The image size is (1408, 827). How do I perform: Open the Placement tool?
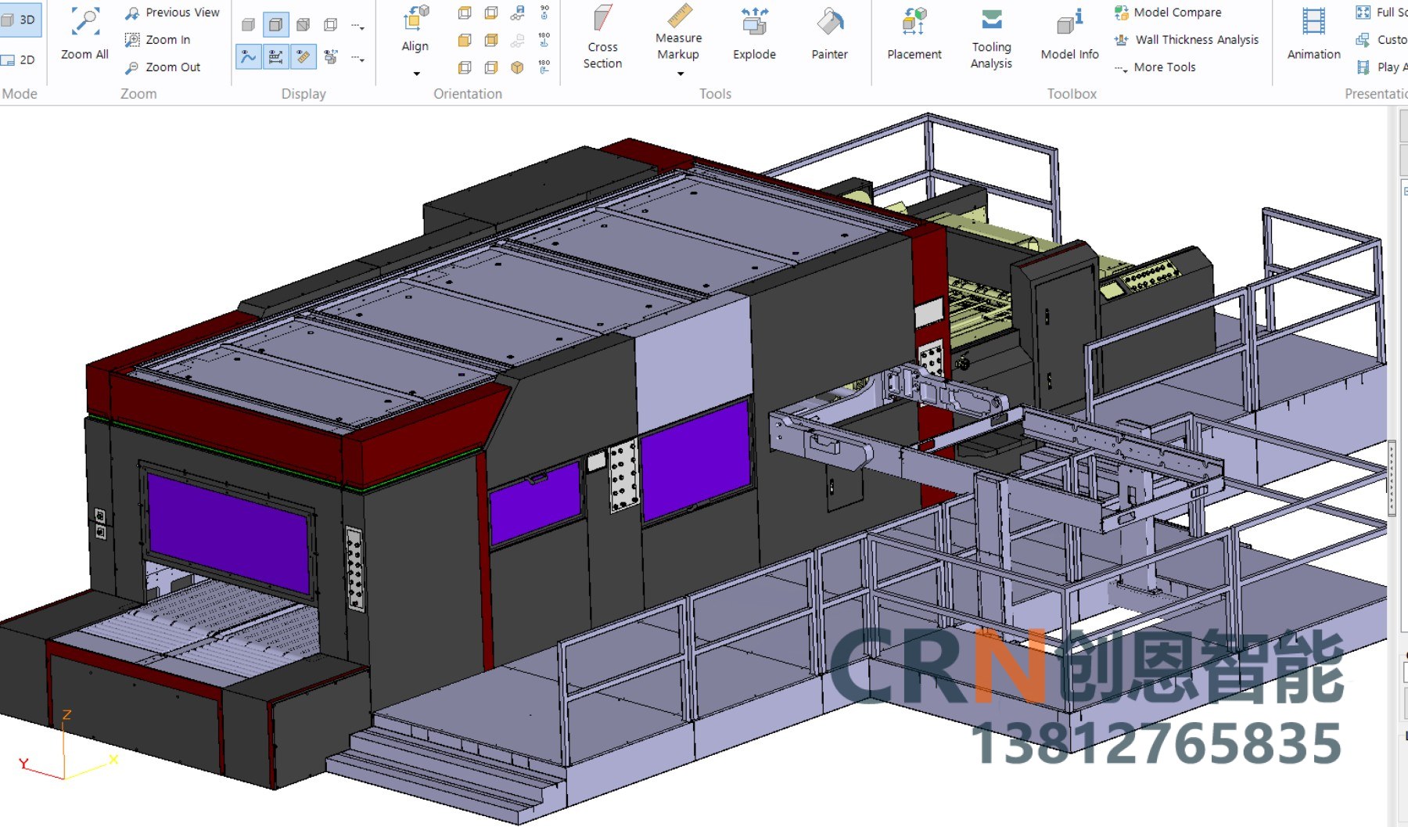(914, 34)
